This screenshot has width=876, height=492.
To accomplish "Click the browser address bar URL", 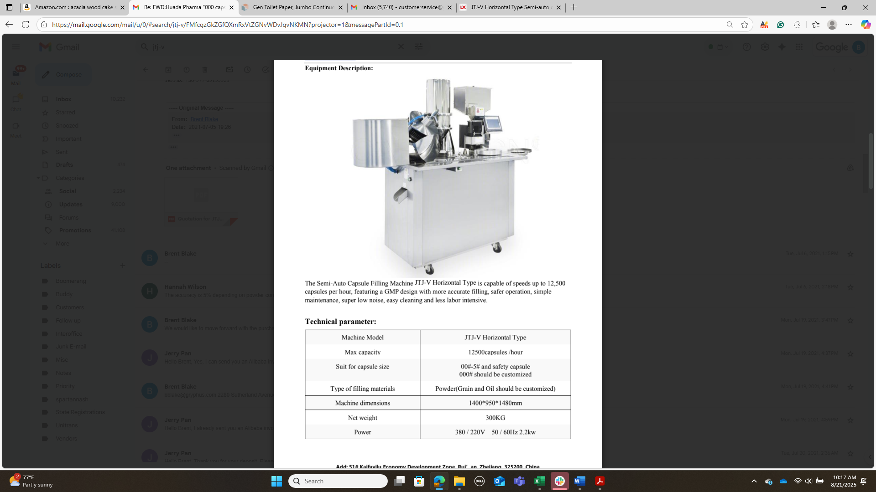I will pos(228,25).
